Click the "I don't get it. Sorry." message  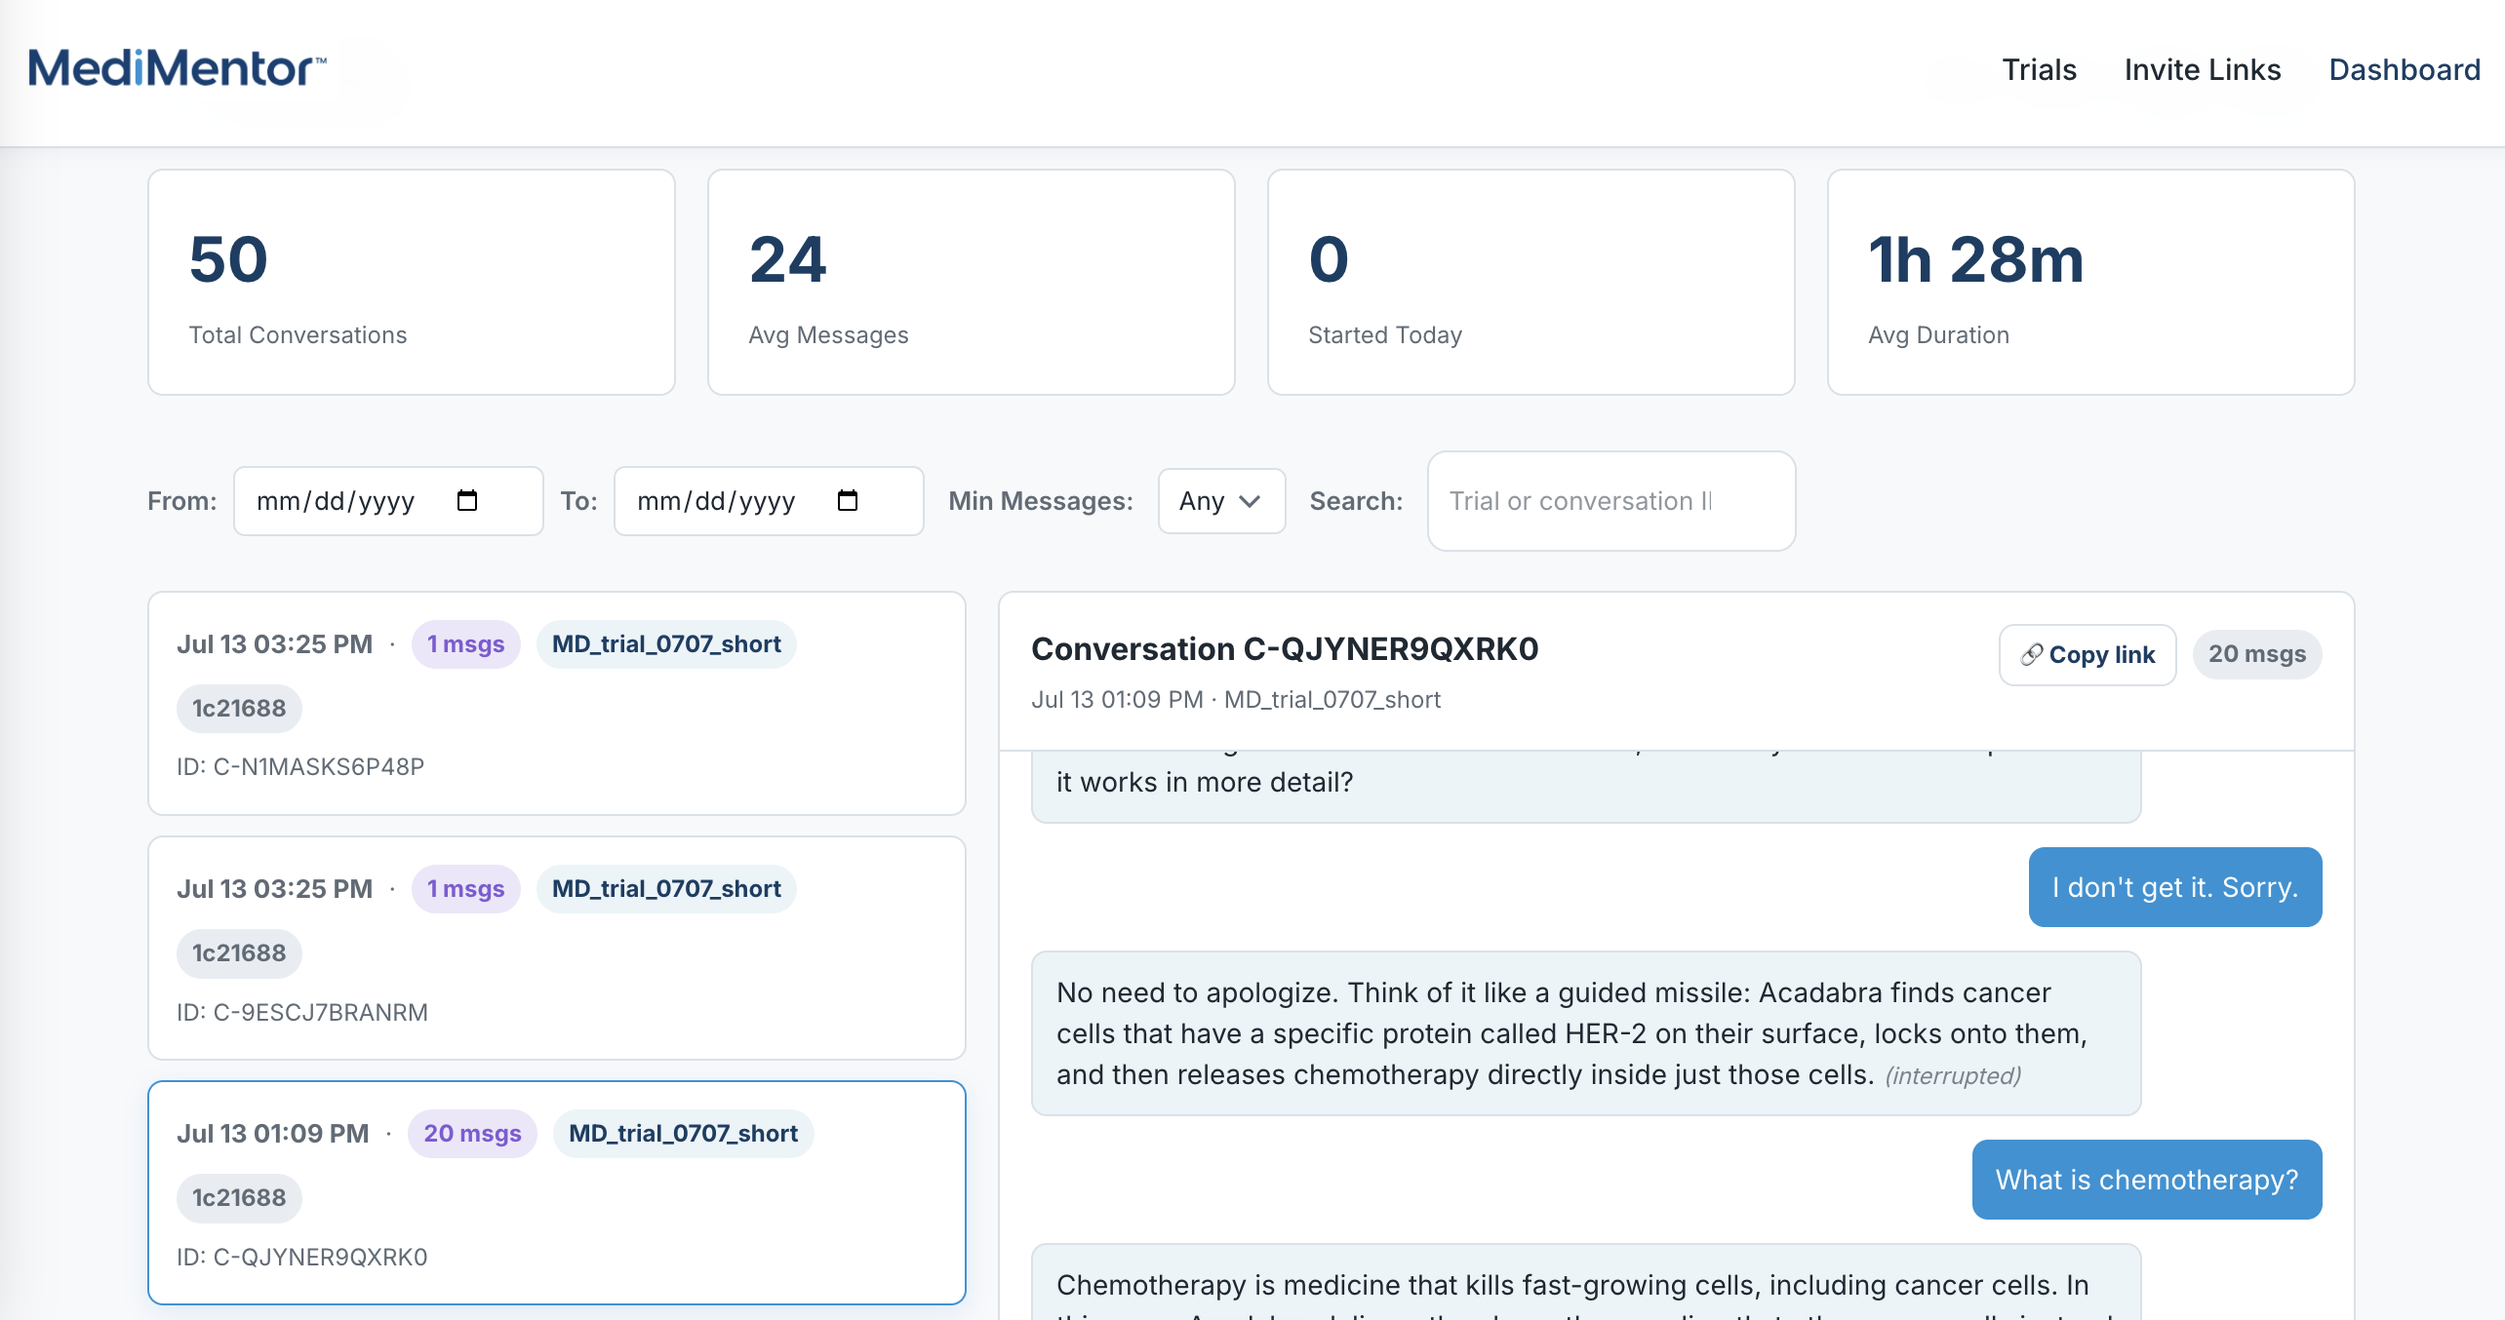click(2175, 887)
